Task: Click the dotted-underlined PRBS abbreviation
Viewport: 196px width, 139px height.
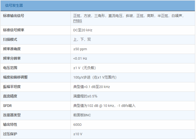Action: pos(77,21)
